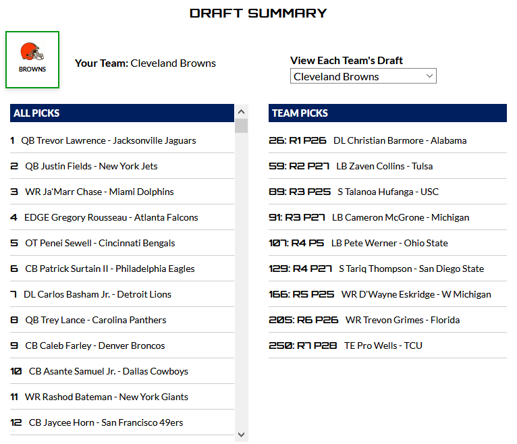Click pick 2 QB Justin Fields
The height and width of the screenshot is (444, 517).
(122, 166)
